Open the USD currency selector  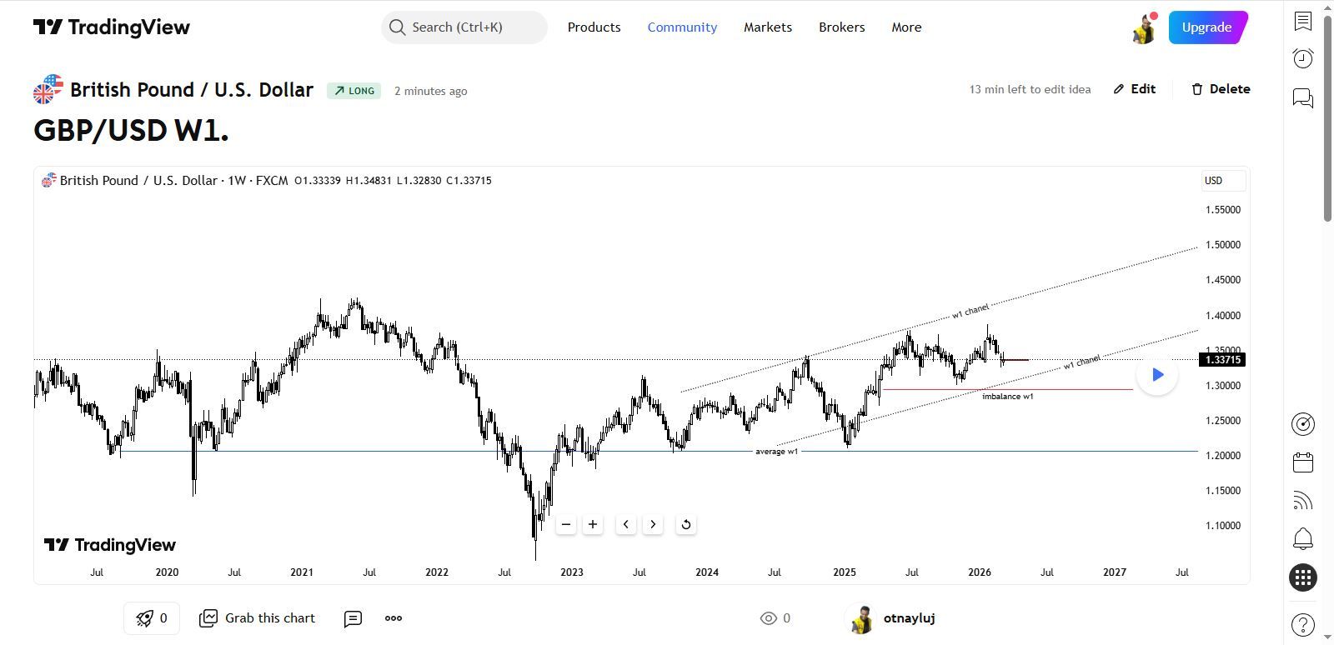tap(1222, 181)
